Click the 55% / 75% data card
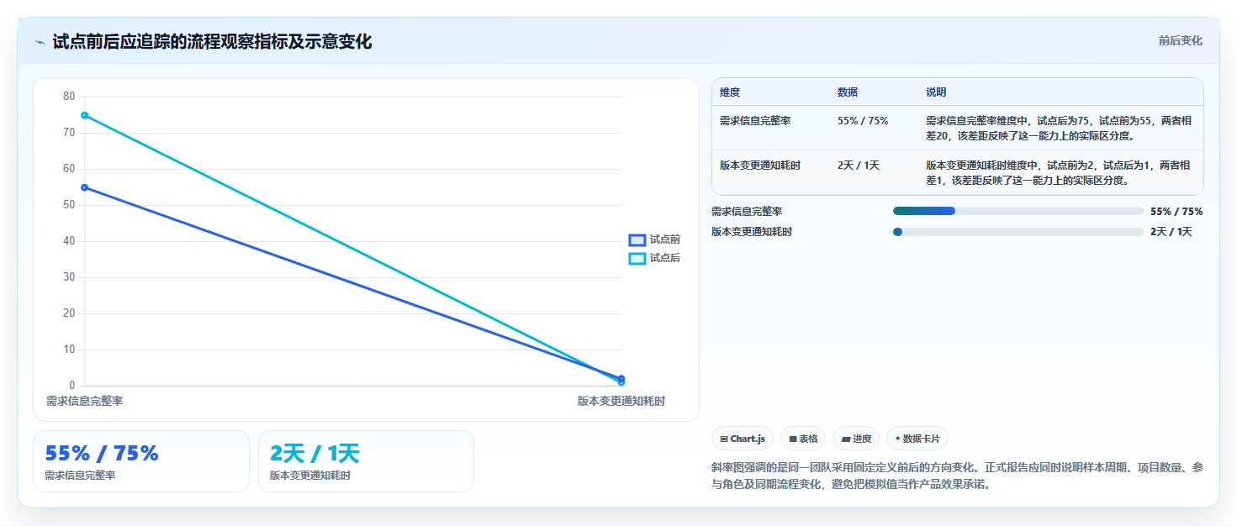This screenshot has height=526, width=1237. [x=141, y=461]
